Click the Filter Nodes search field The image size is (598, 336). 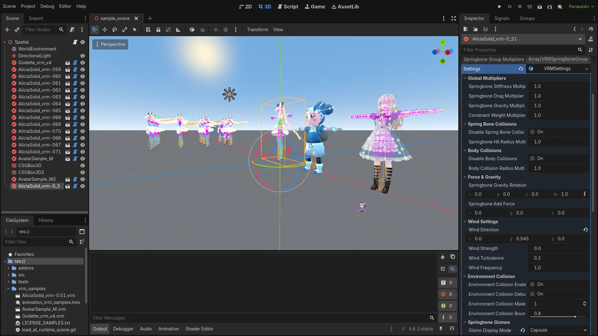click(x=44, y=30)
